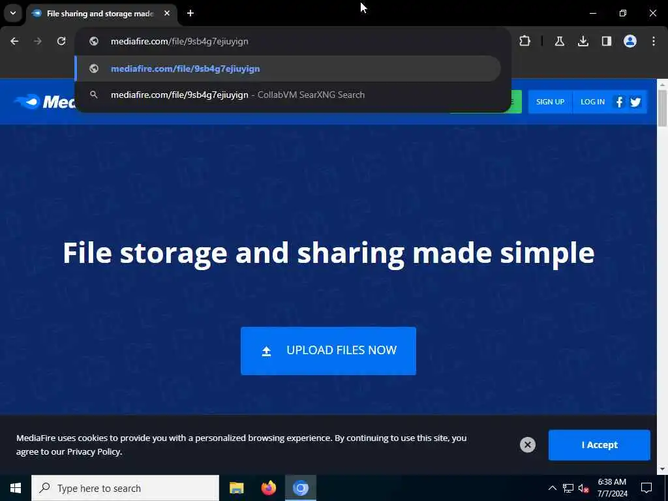This screenshot has width=668, height=501.
Task: Click the scrollbar down arrow
Action: (662, 469)
